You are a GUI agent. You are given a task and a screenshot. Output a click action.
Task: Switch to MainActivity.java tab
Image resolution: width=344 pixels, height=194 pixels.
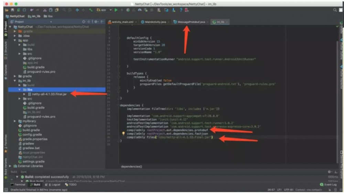pyautogui.click(x=155, y=22)
